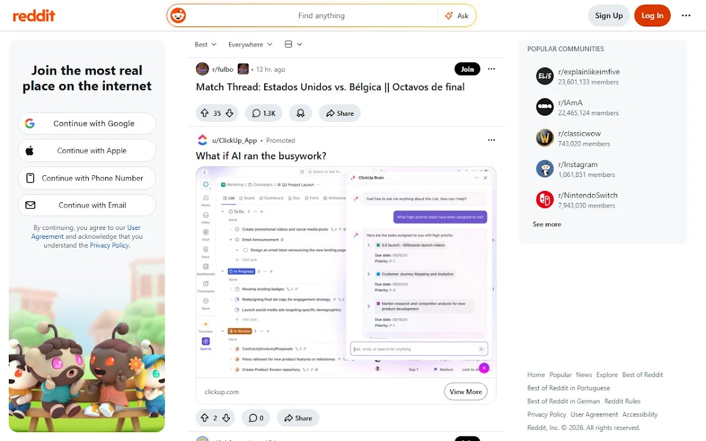Open the Privacy Policy link in signup panel
This screenshot has height=441, width=706.
click(109, 245)
